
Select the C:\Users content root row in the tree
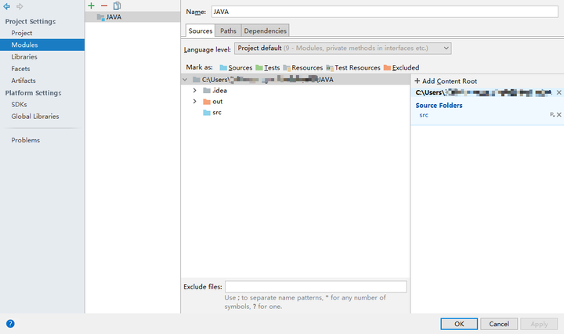pos(295,79)
